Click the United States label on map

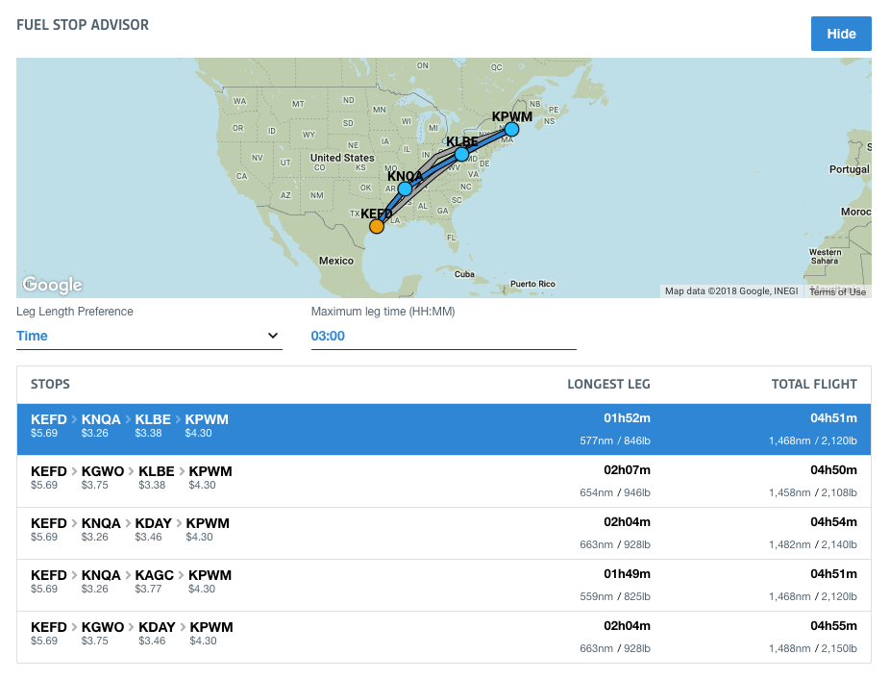click(341, 158)
